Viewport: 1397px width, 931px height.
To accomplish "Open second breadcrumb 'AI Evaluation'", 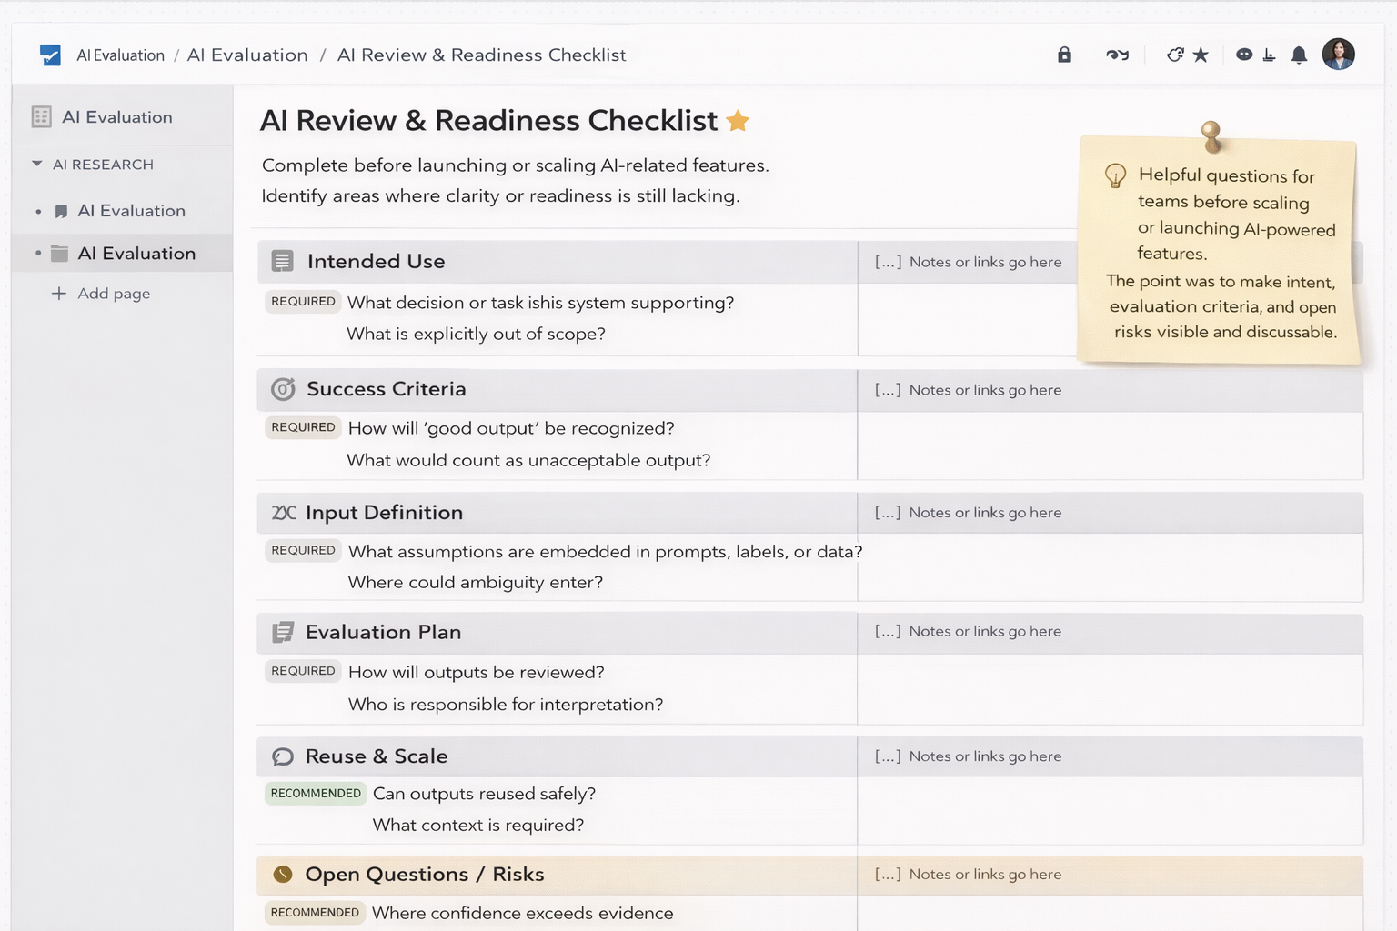I will tap(247, 55).
